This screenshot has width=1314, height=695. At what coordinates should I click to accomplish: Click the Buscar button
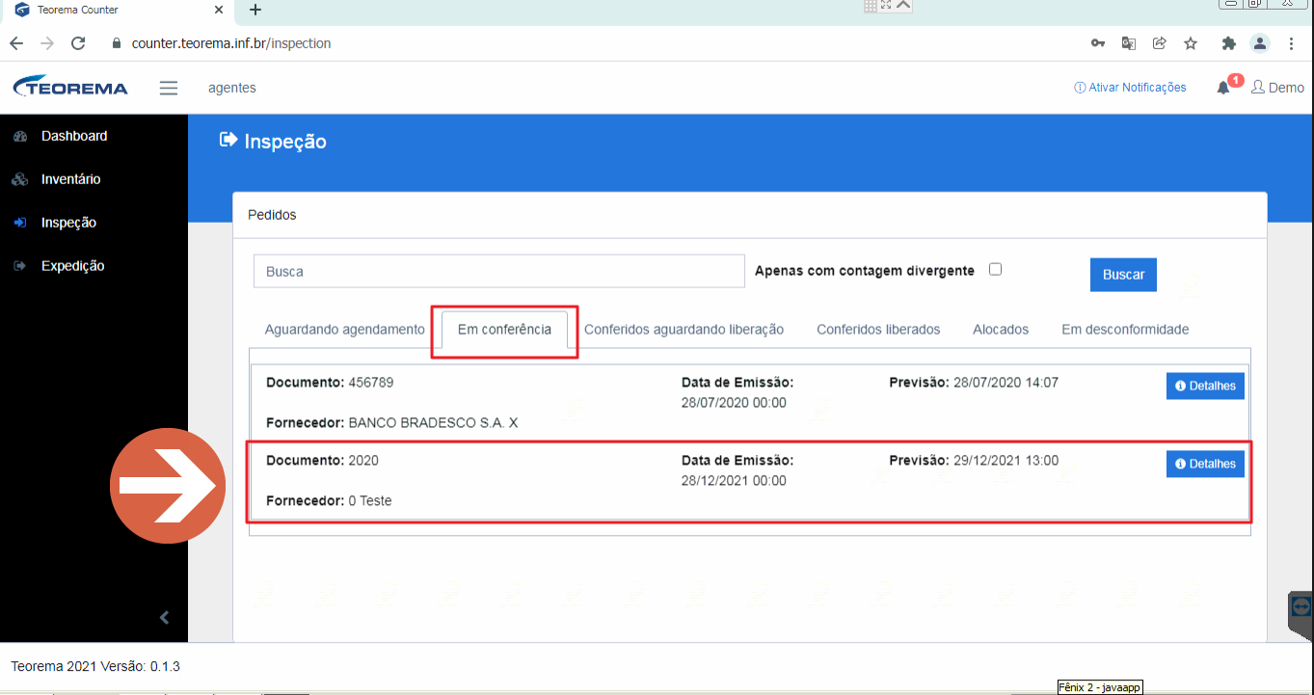pos(1123,275)
